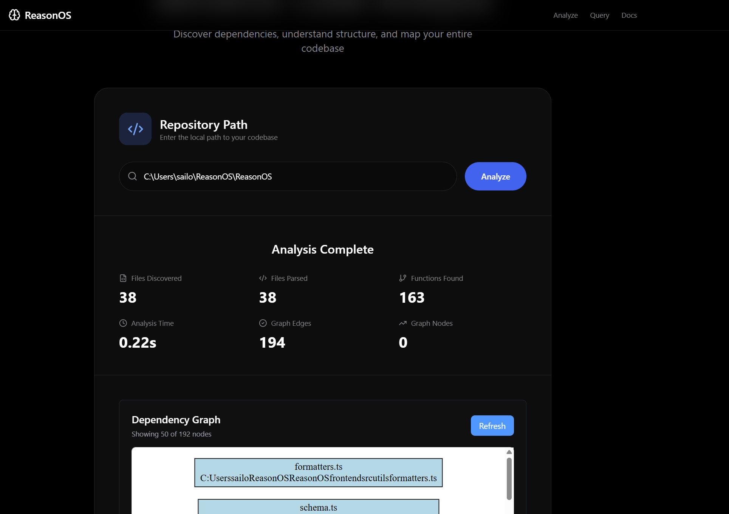Click the Functions Found branch icon
The width and height of the screenshot is (729, 514).
403,278
